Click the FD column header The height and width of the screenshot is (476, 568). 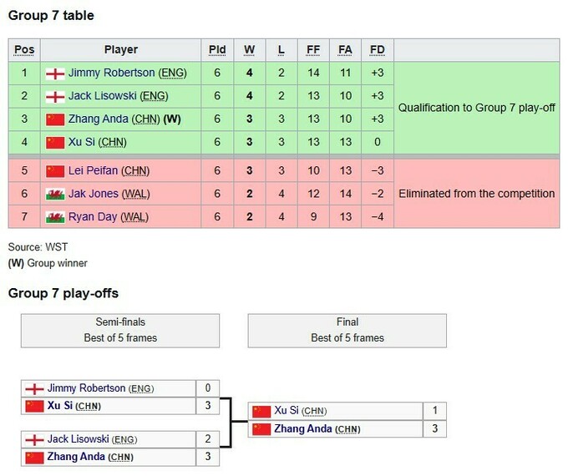377,50
